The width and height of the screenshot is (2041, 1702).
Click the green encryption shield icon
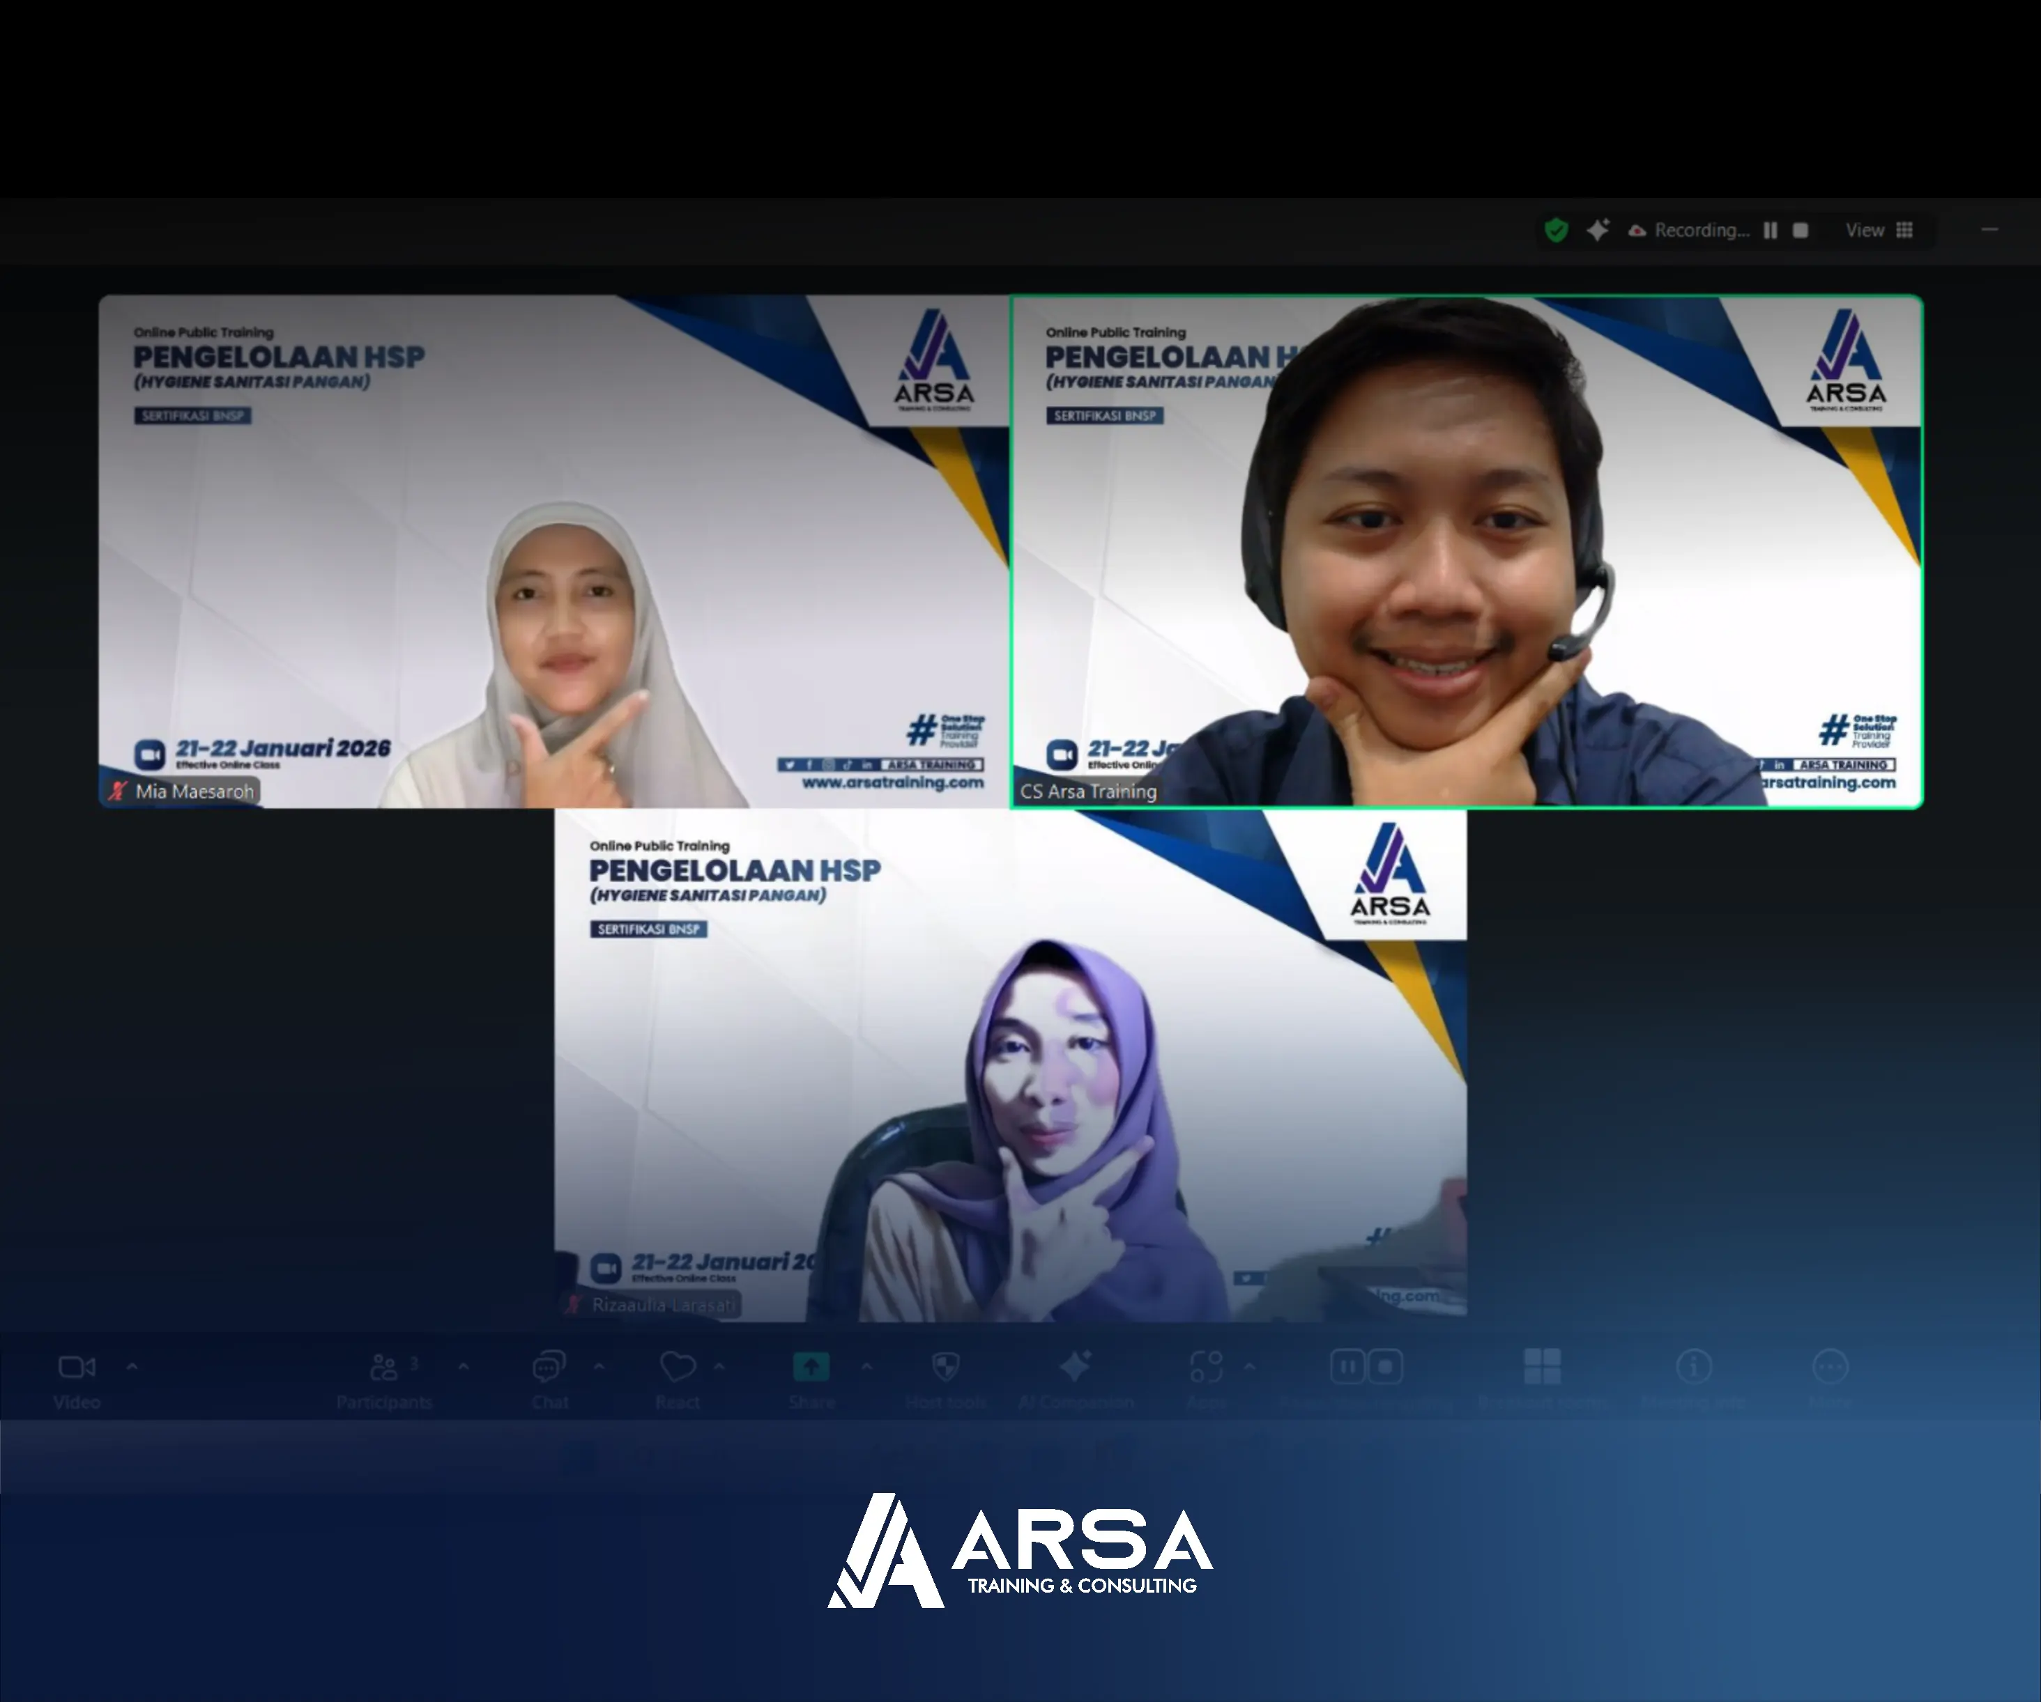click(1556, 230)
